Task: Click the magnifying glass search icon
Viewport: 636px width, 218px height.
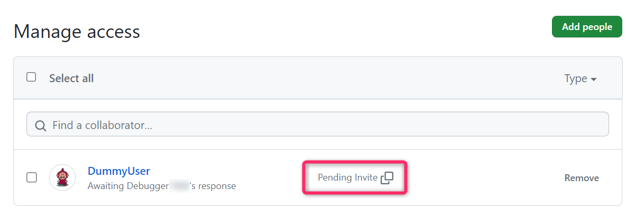Action: coord(40,125)
